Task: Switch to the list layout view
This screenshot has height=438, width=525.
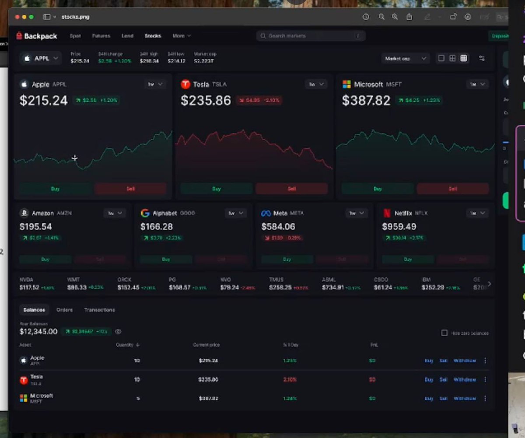Action: tap(464, 58)
